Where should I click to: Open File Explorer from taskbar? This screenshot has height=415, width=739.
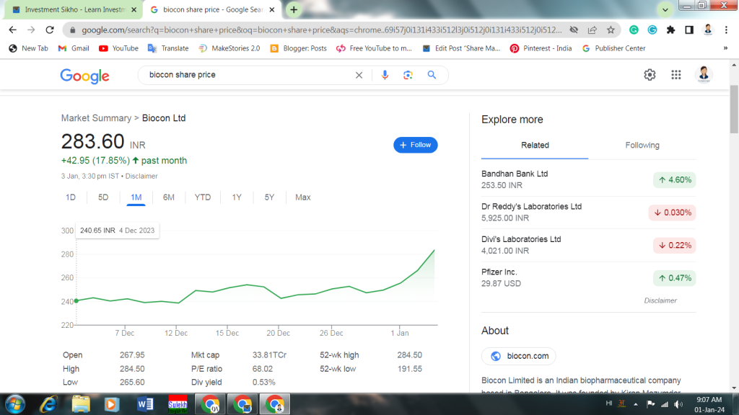coord(81,404)
